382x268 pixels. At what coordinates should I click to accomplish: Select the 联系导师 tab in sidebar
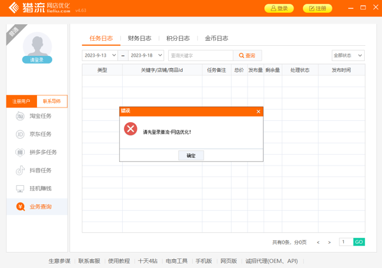[x=52, y=101]
